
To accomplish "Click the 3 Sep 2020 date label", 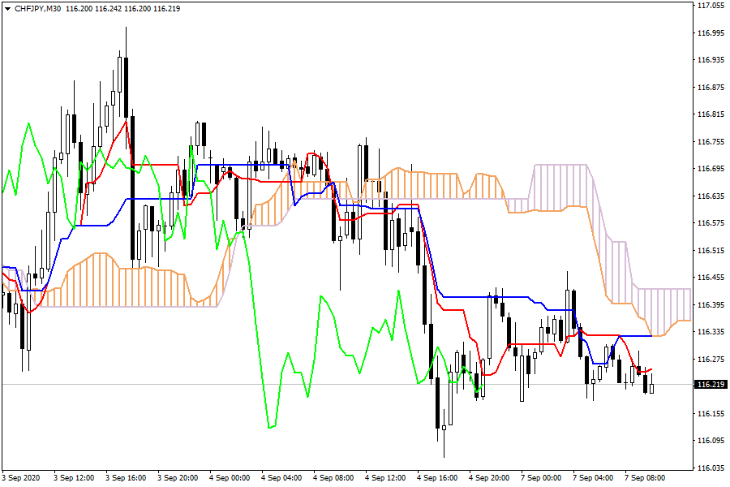I will click(22, 477).
